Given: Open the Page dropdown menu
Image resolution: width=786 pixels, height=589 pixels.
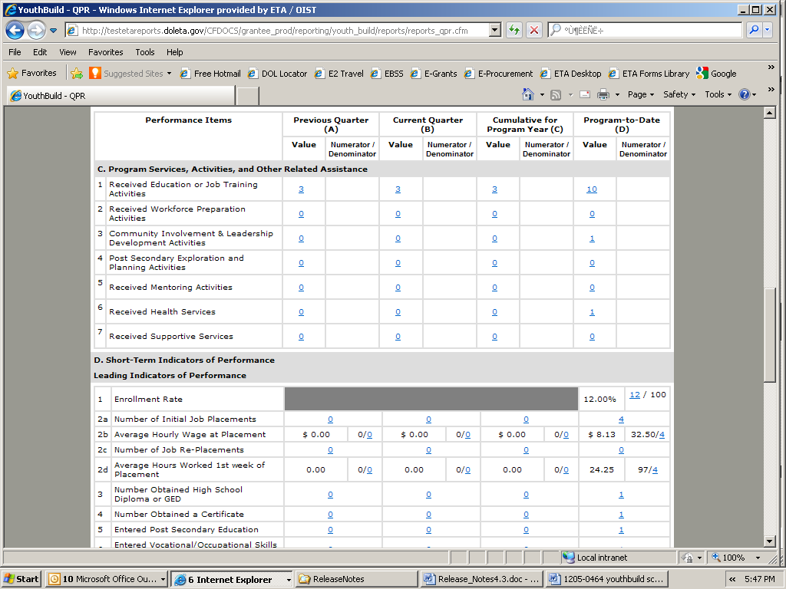Looking at the screenshot, I should coord(640,94).
